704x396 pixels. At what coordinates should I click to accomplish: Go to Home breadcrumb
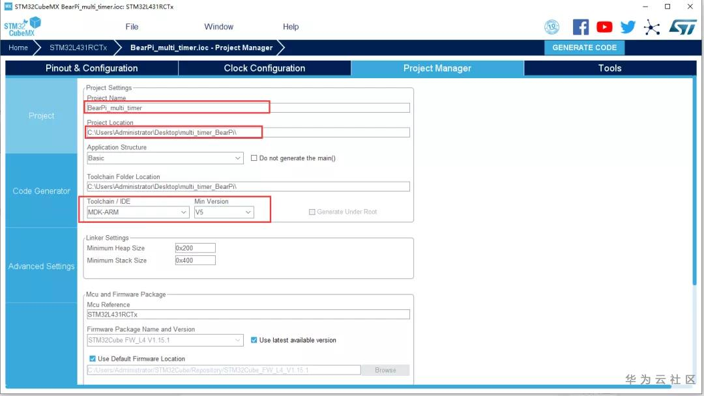18,48
